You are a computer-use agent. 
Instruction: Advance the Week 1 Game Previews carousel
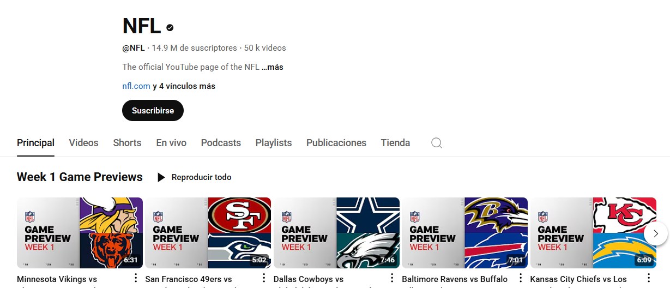(x=656, y=233)
